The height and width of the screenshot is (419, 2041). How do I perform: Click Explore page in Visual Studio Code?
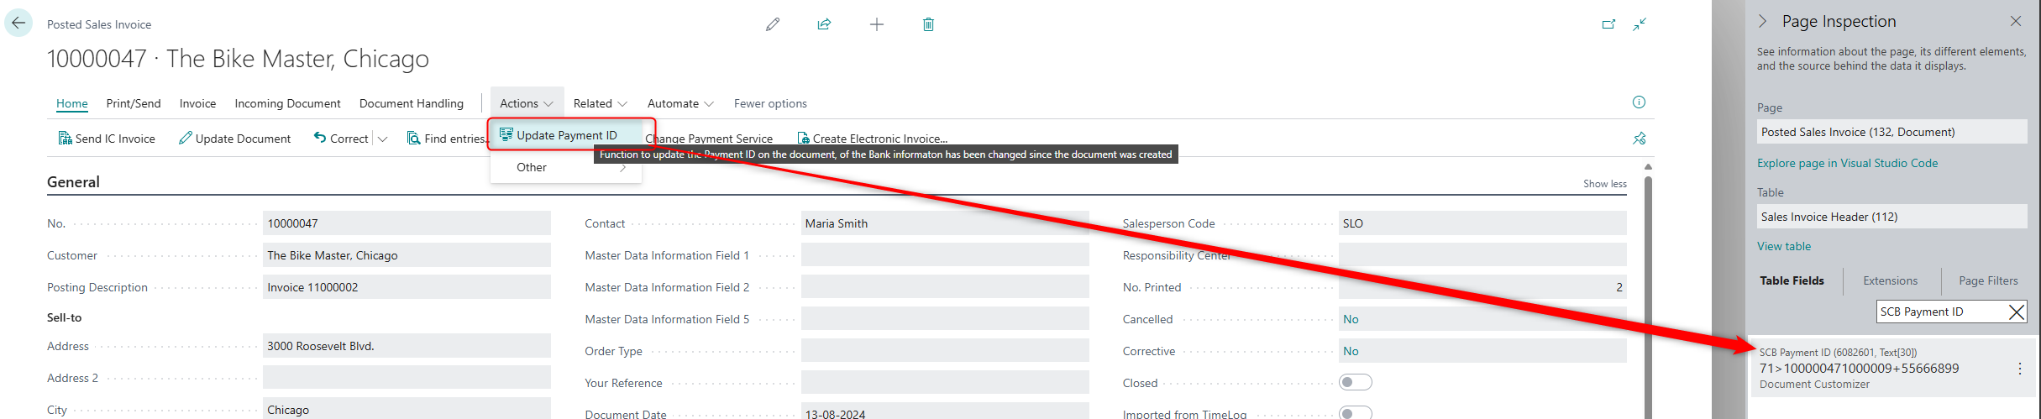pyautogui.click(x=1847, y=163)
